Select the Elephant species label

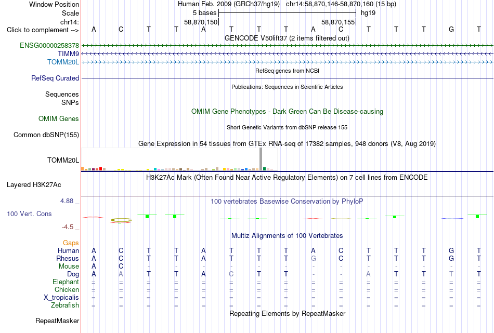tap(66, 282)
